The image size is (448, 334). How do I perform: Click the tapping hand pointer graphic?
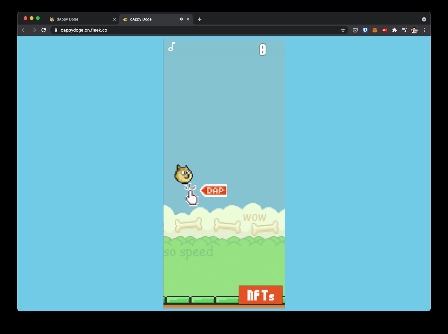pos(192,195)
